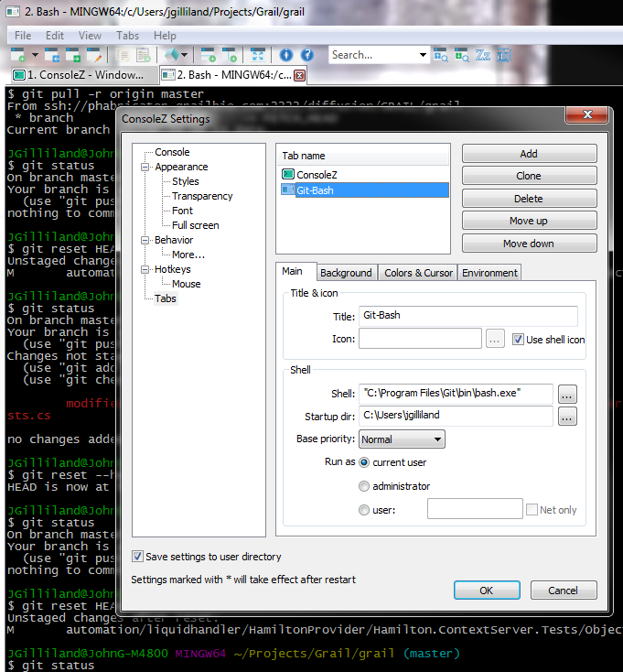Open the New Tab dropdown arrow in toolbar
The image size is (623, 672).
[35, 55]
